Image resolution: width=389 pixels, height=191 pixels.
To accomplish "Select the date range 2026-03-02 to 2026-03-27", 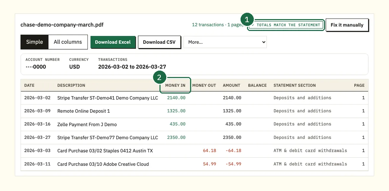I will pos(132,67).
